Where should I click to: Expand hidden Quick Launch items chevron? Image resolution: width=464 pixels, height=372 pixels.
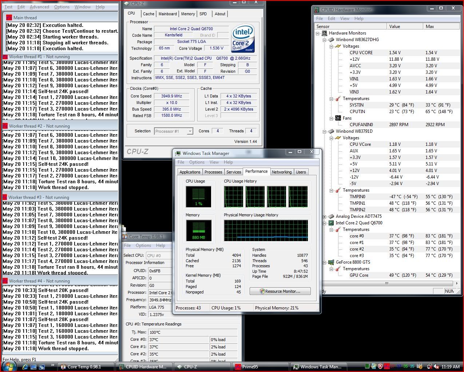click(52, 365)
